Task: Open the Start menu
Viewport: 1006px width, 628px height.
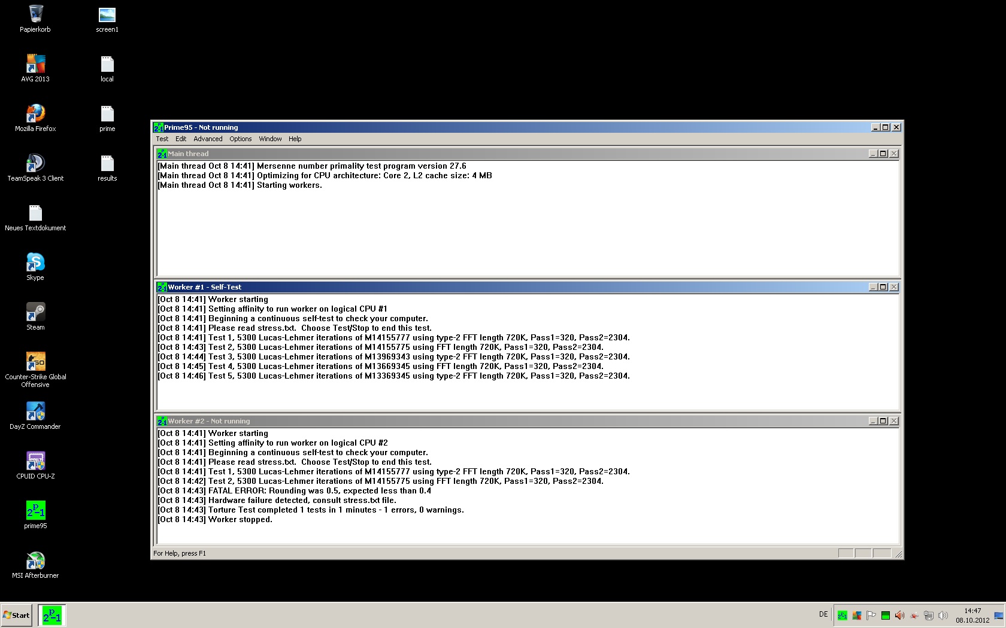Action: point(17,615)
